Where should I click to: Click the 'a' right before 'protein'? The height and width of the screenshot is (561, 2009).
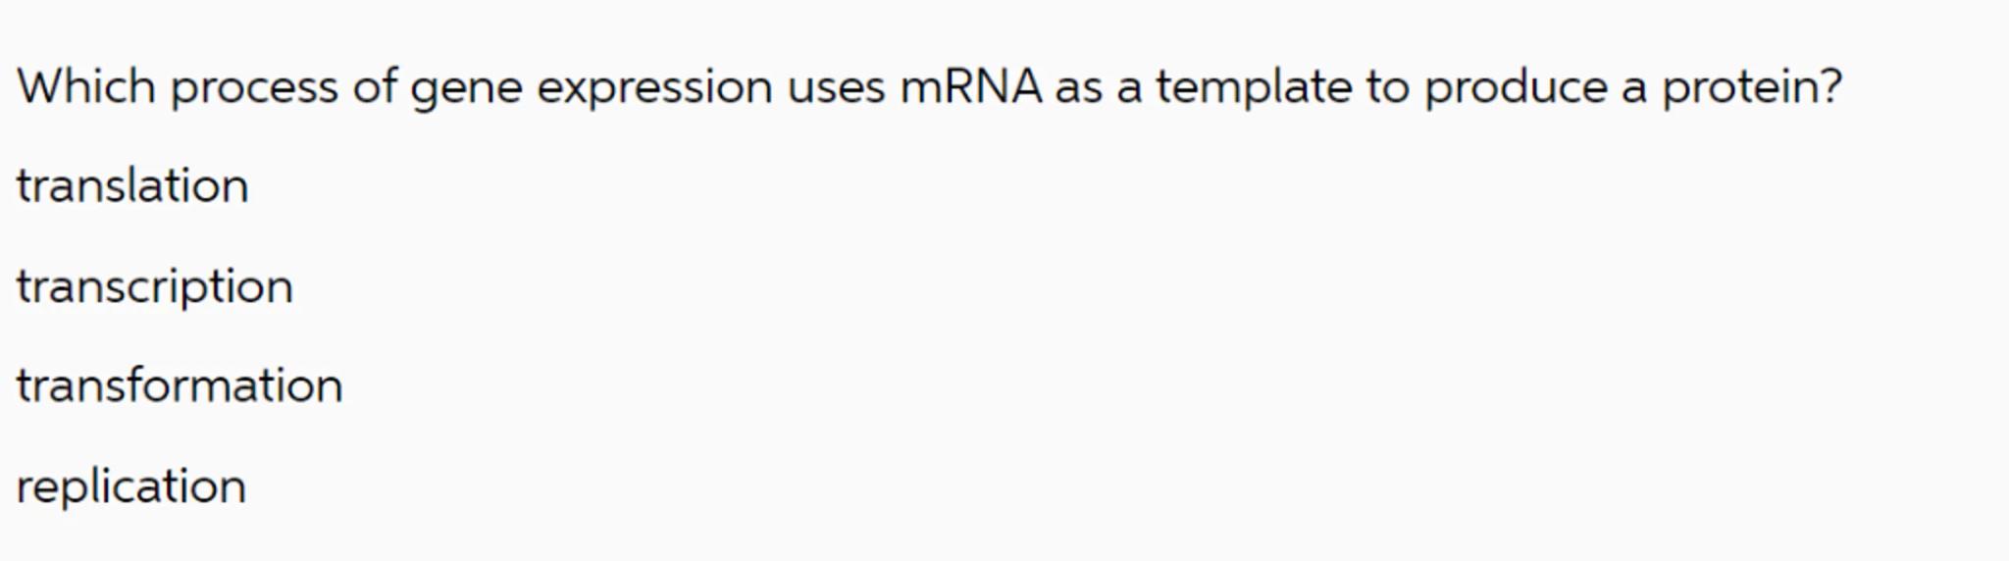point(1633,88)
